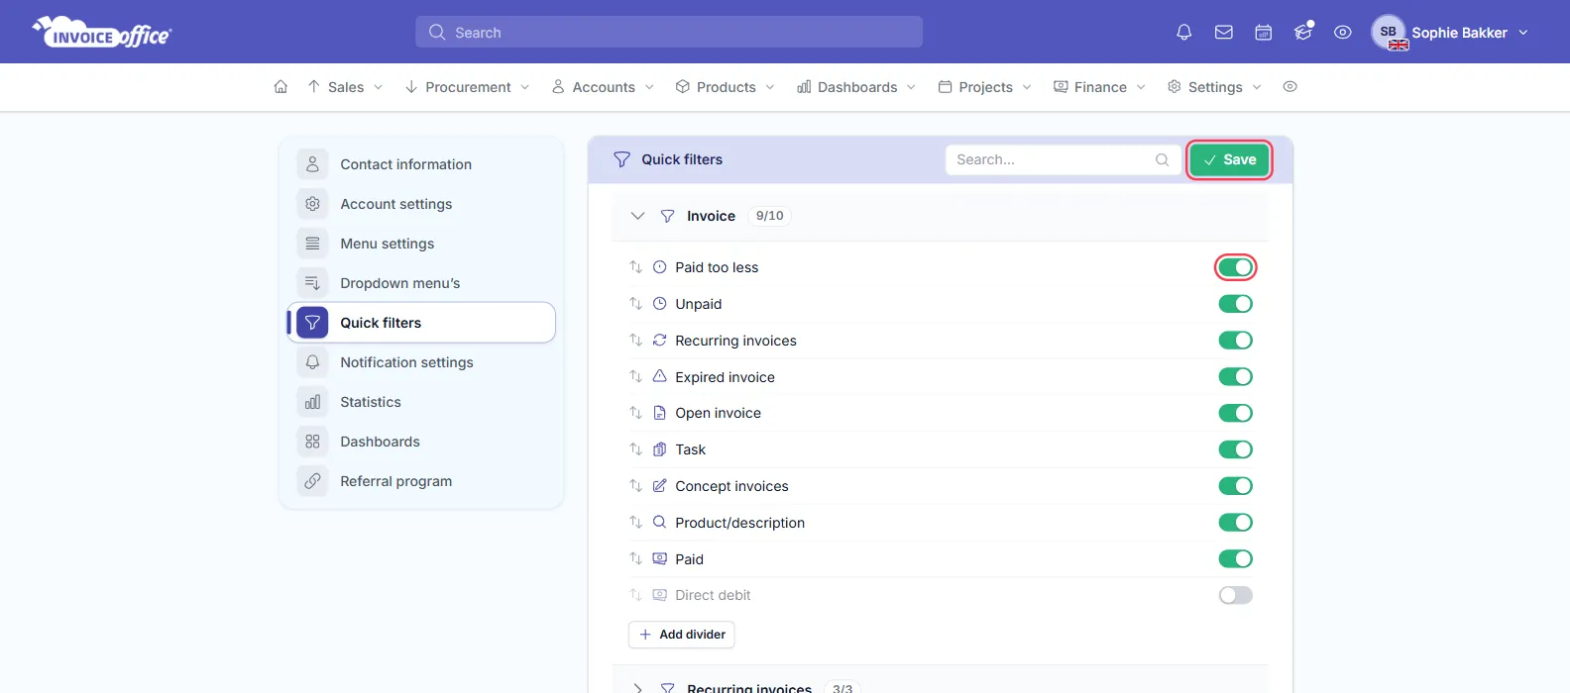
Task: Go to home via house icon
Action: [280, 87]
